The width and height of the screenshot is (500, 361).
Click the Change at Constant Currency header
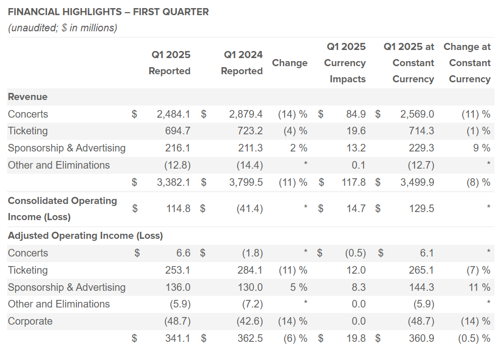pyautogui.click(x=467, y=63)
